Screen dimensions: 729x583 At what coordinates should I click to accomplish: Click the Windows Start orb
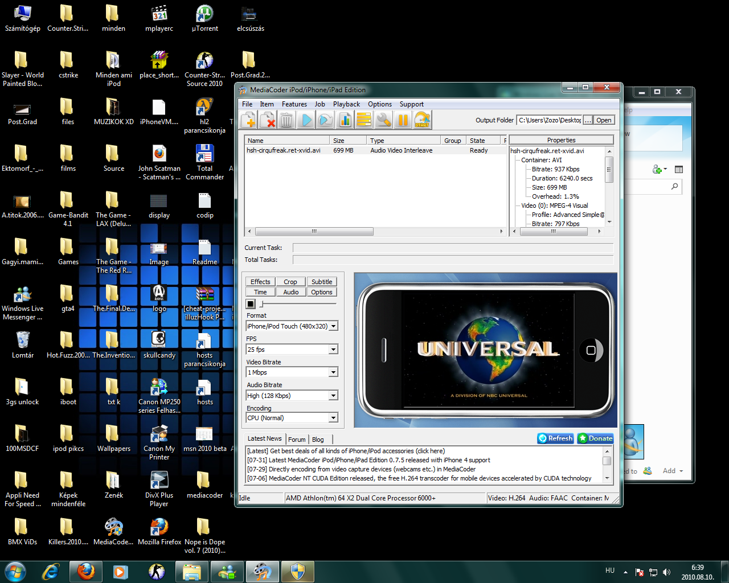coord(15,571)
